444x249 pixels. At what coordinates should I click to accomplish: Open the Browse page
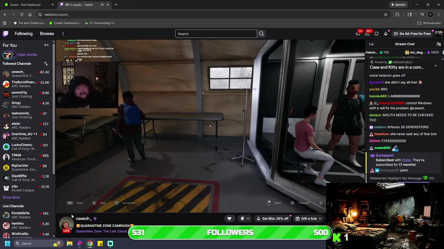click(x=47, y=34)
